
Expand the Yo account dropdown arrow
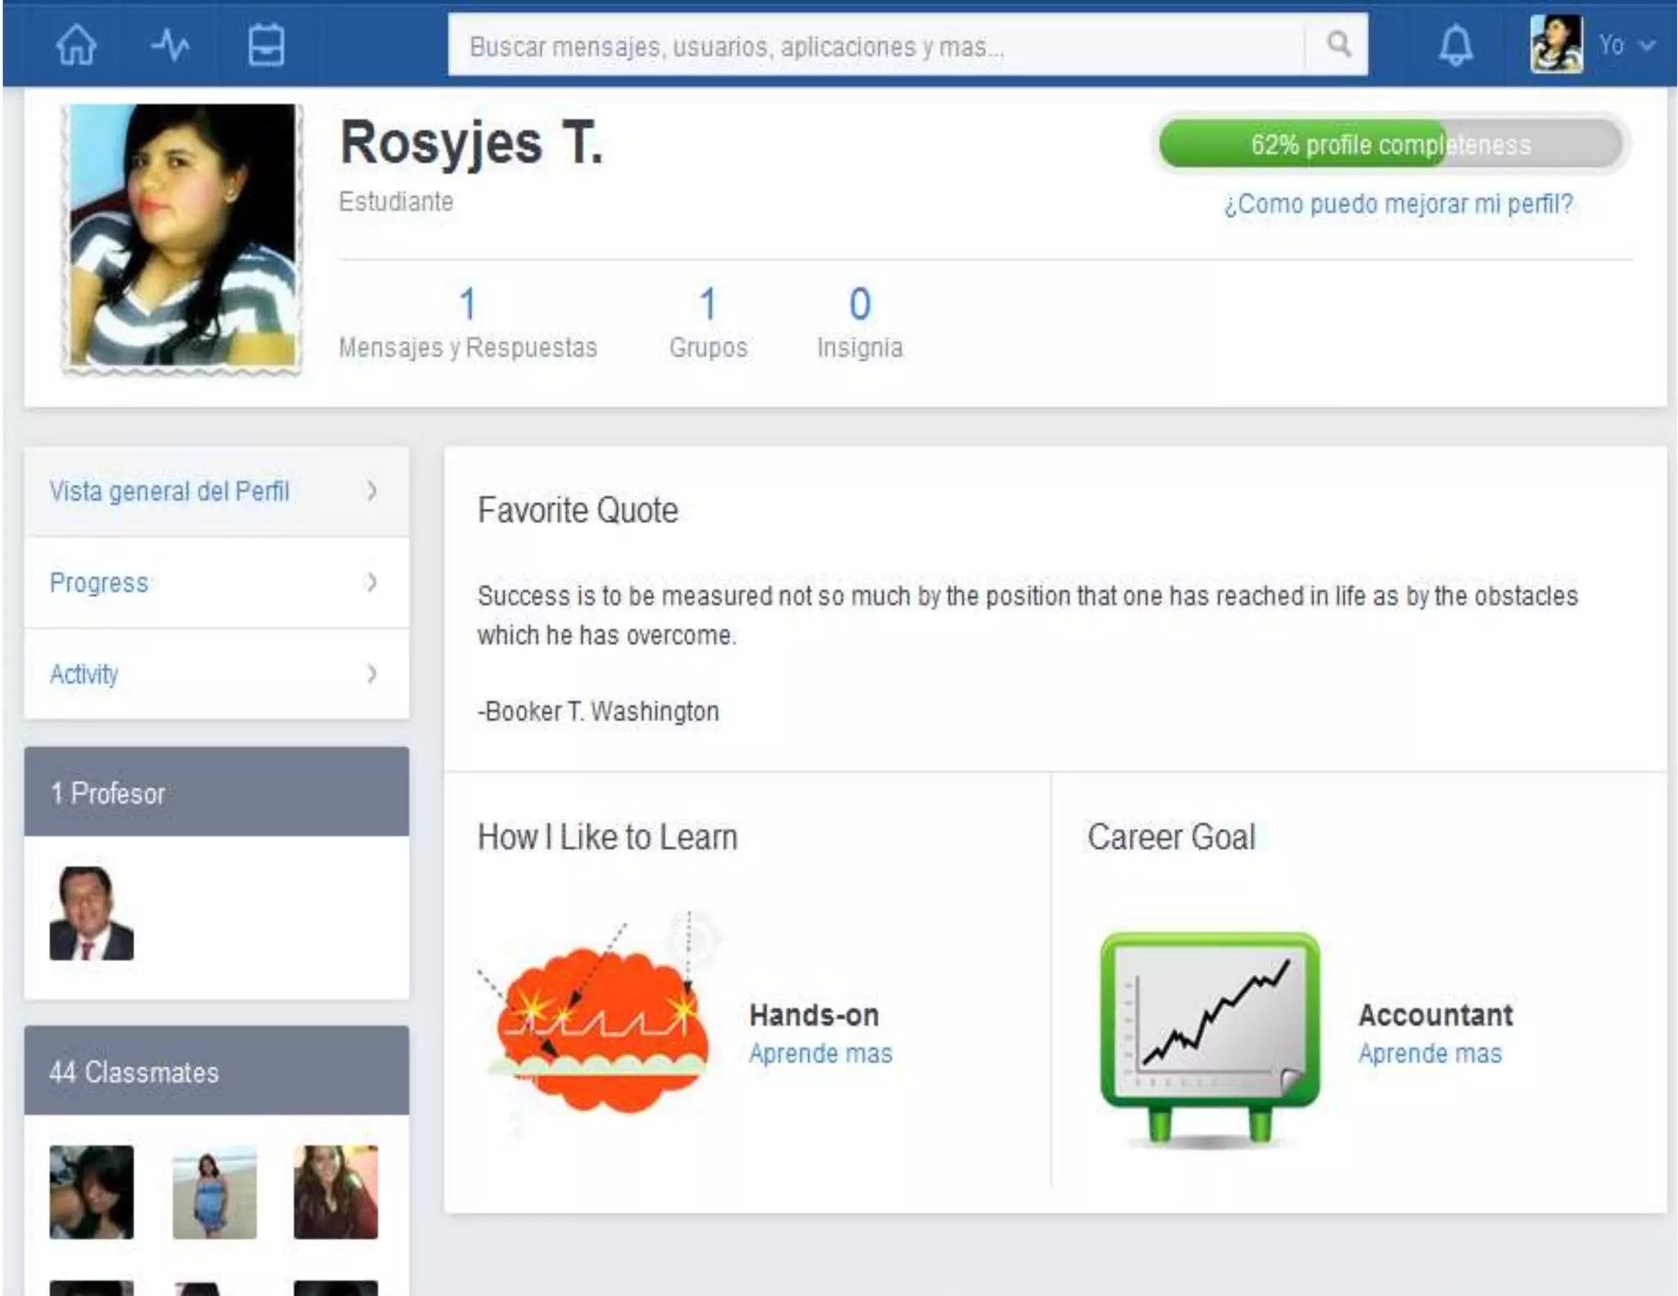[1647, 46]
